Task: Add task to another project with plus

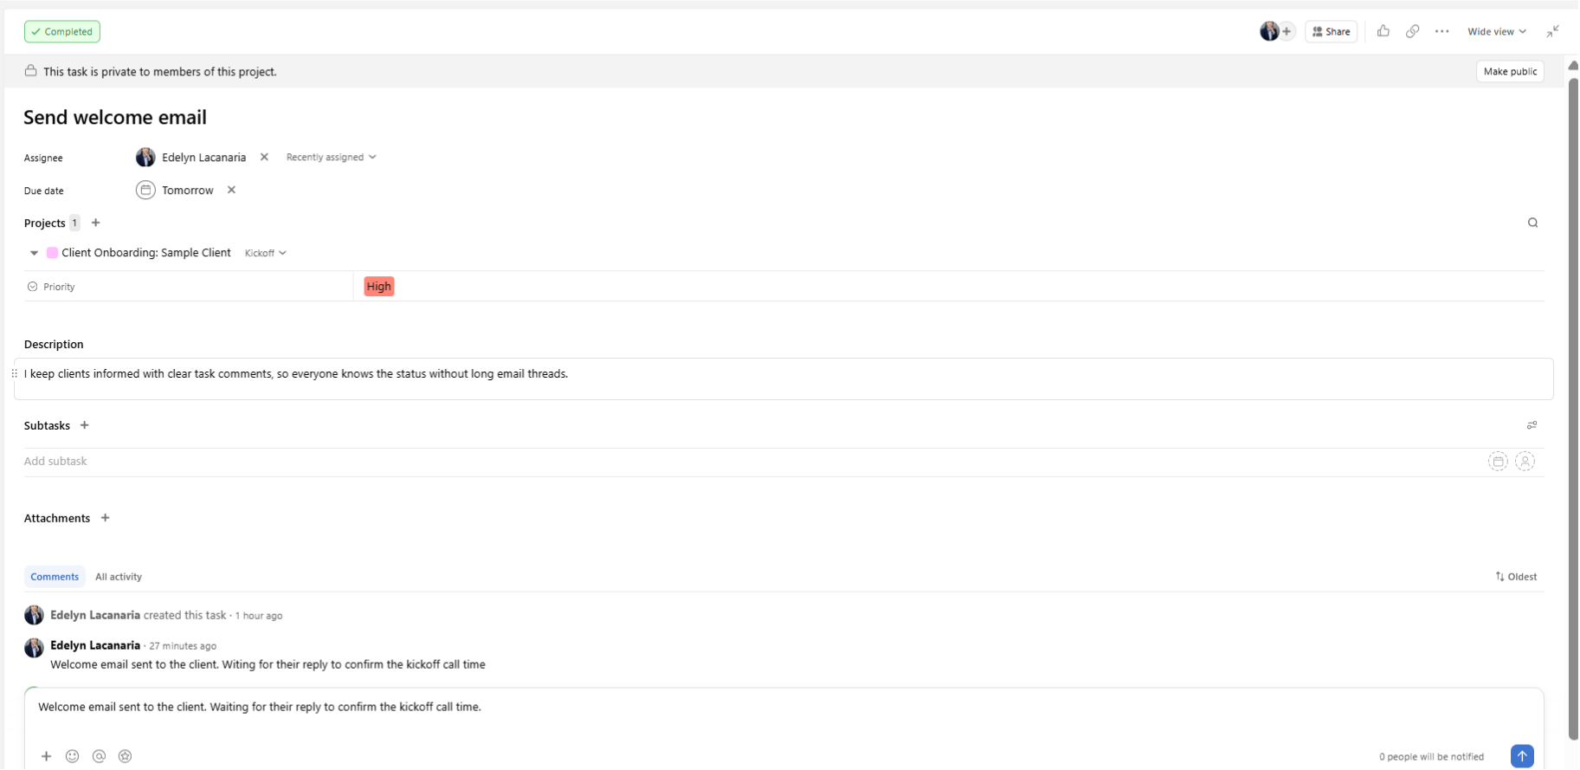Action: tap(96, 223)
